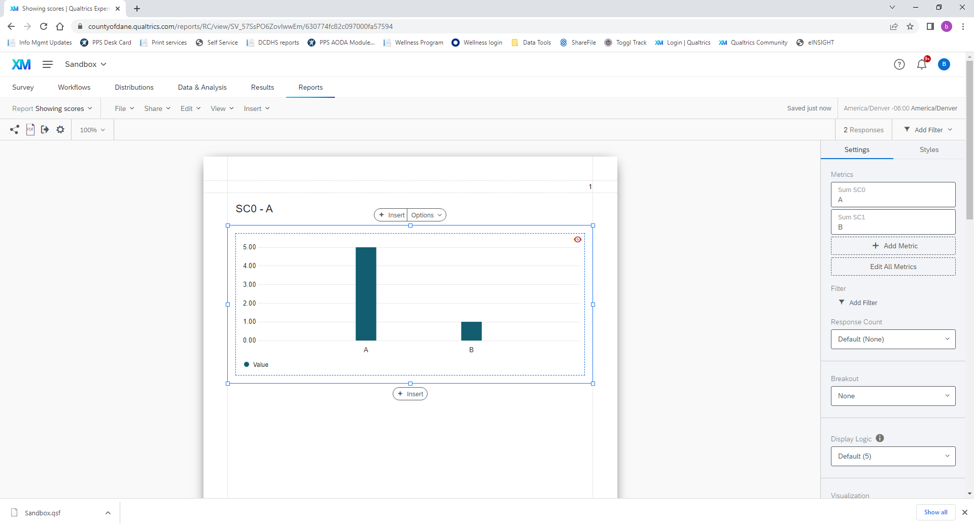Image resolution: width=974 pixels, height=527 pixels.
Task: Open the blue account avatar menu
Action: [x=944, y=64]
